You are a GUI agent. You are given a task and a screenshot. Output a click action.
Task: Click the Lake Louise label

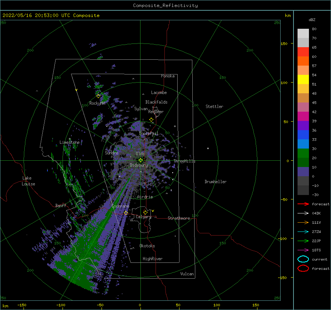[28, 181]
